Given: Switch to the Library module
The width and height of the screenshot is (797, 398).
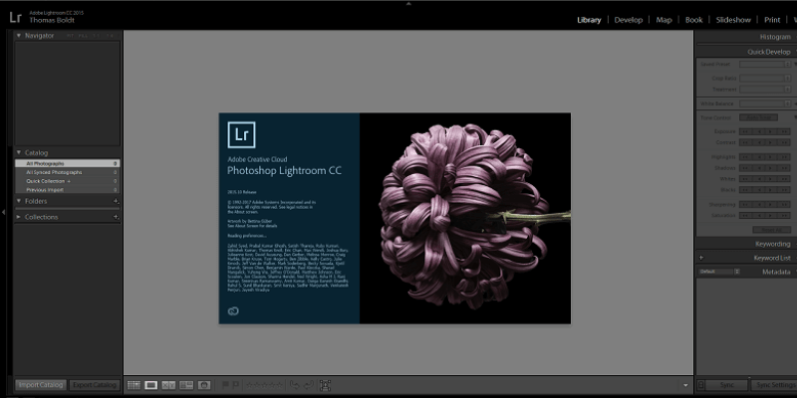Looking at the screenshot, I should [589, 20].
